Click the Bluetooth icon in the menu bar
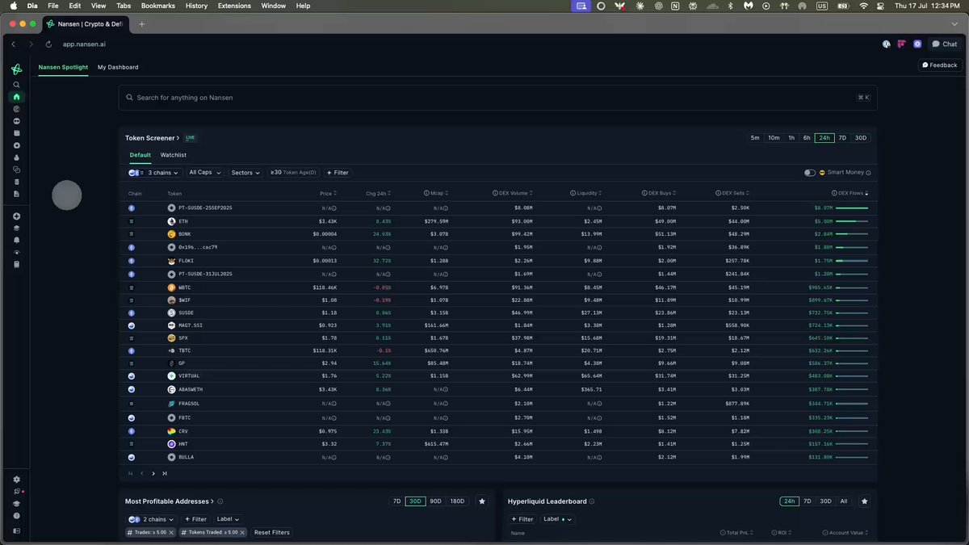Viewport: 969px width, 545px height. pyautogui.click(x=731, y=6)
